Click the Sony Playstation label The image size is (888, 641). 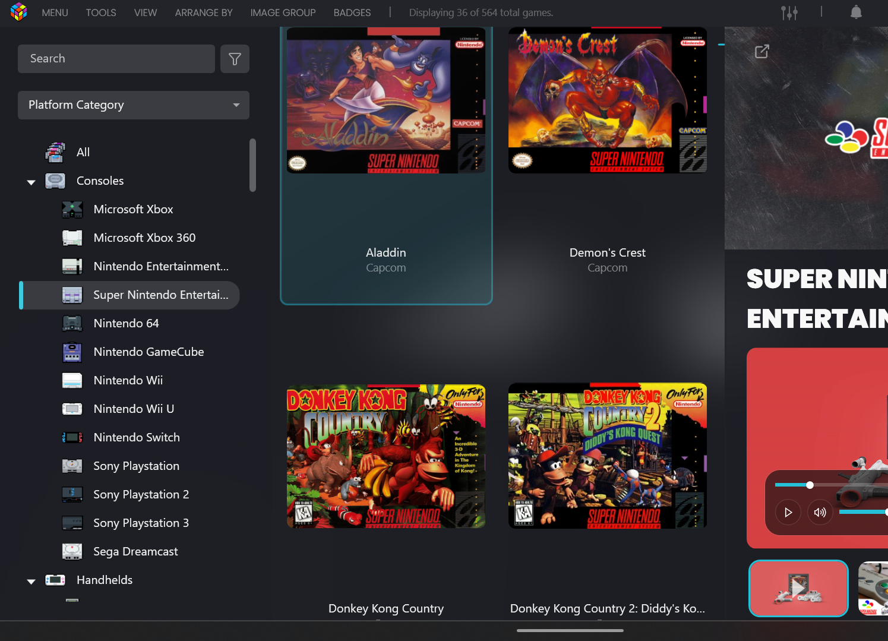136,466
